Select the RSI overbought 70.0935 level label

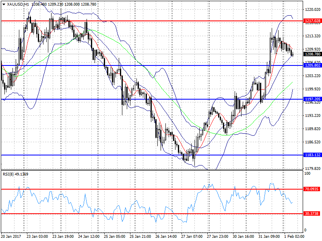311,189
